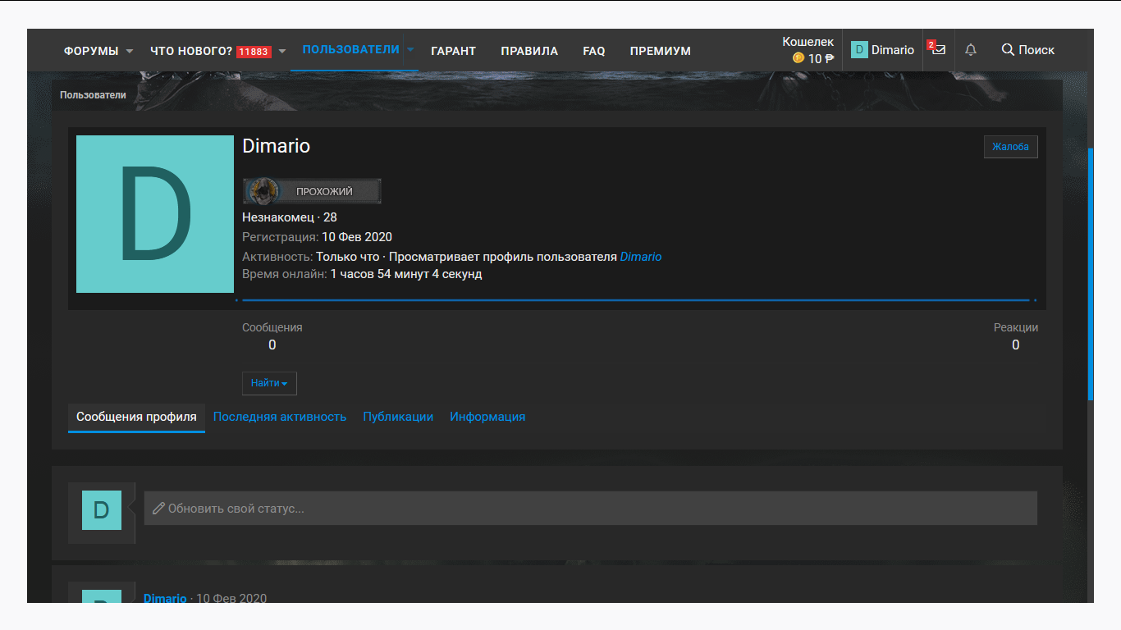Open the Пользователи section

[x=351, y=50]
